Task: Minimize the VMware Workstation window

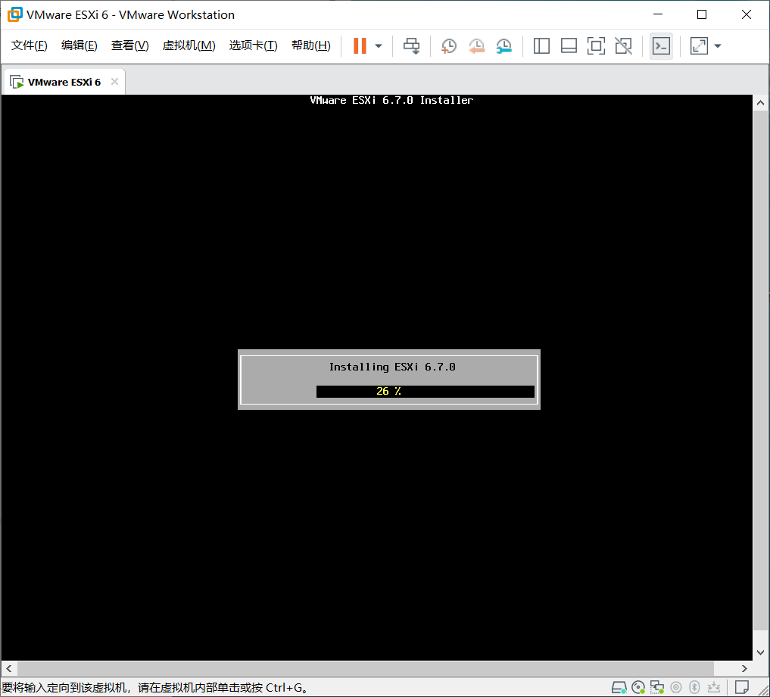Action: (x=658, y=14)
